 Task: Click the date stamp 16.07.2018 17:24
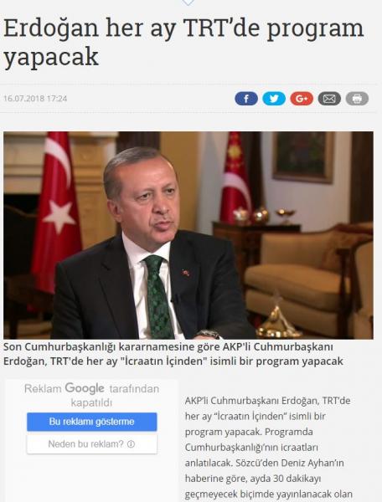coord(35,98)
